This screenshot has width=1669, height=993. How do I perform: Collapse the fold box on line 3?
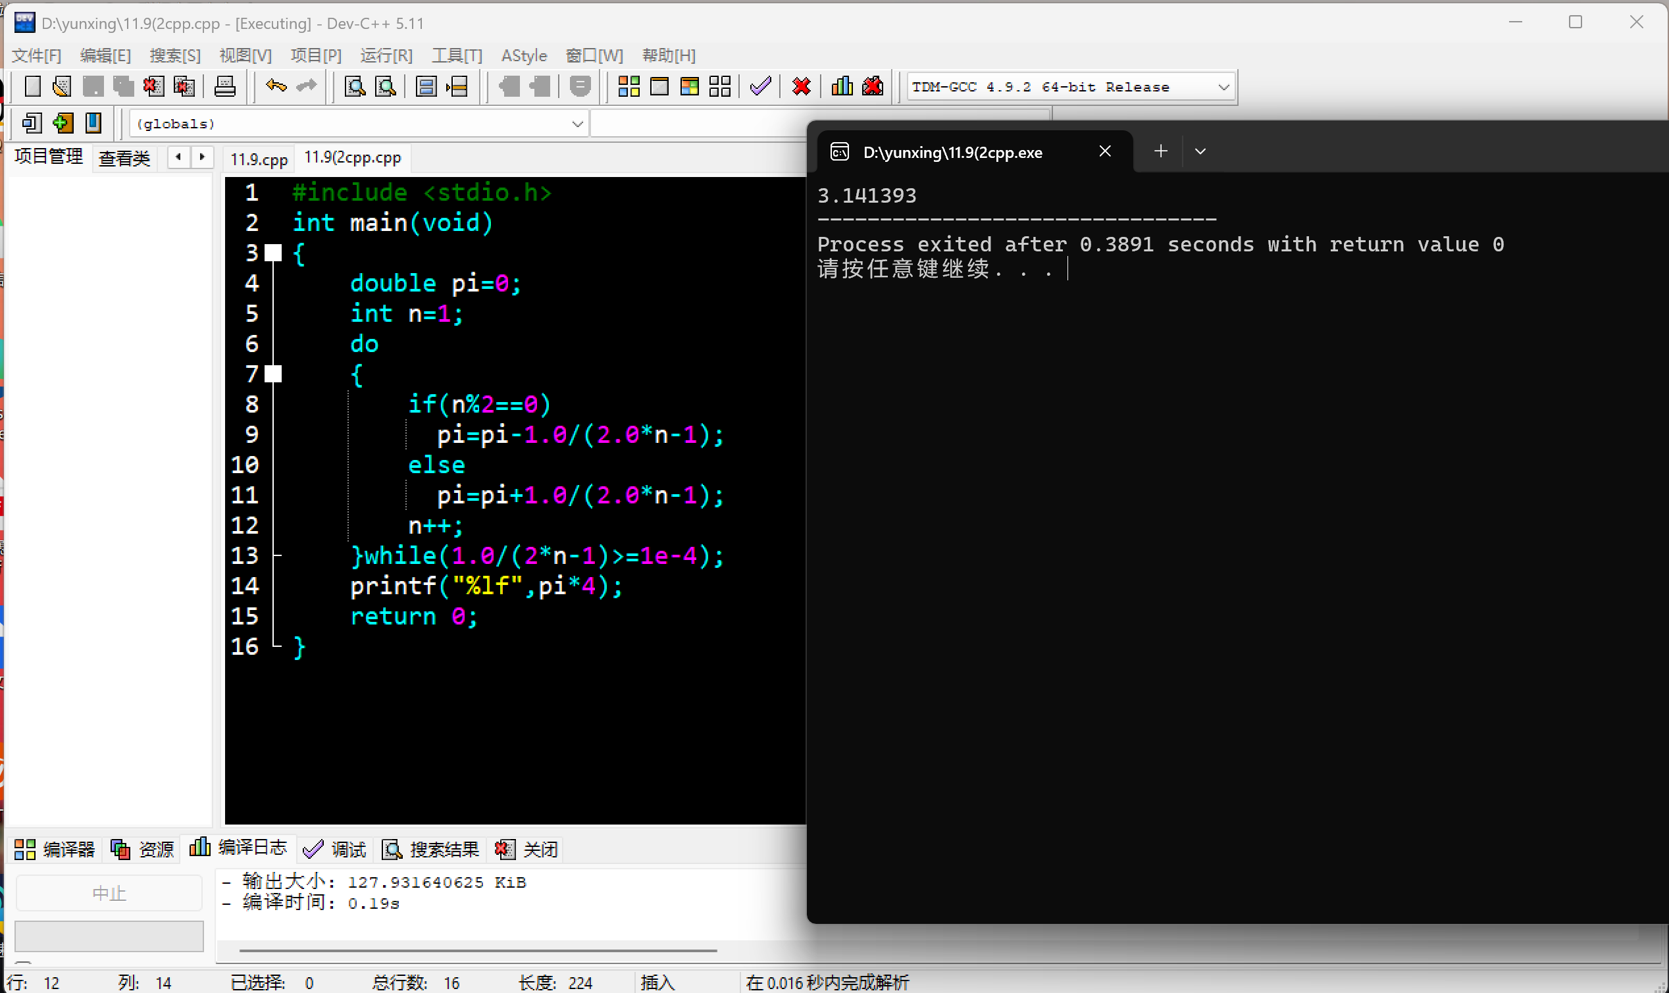tap(273, 253)
